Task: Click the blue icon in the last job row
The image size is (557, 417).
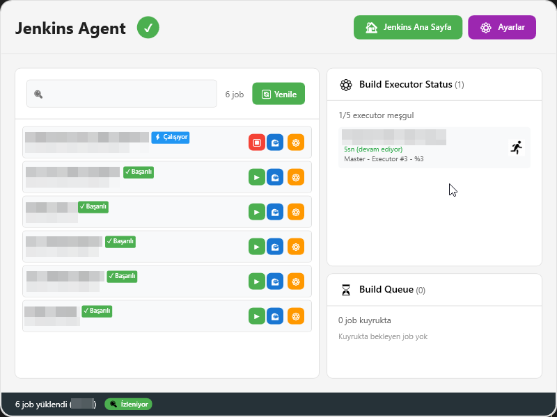Action: [x=275, y=316]
